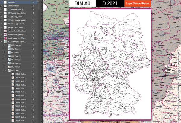Image resolution: width=181 pixels, height=123 pixels.
Task: Click the target circle of the Bundesländergrenzen layer
Action: (33, 34)
